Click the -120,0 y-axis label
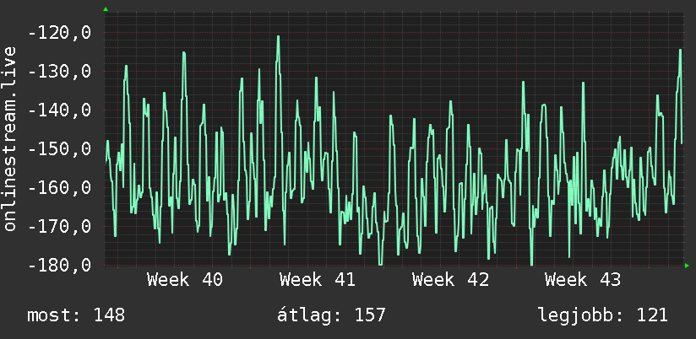 (59, 32)
